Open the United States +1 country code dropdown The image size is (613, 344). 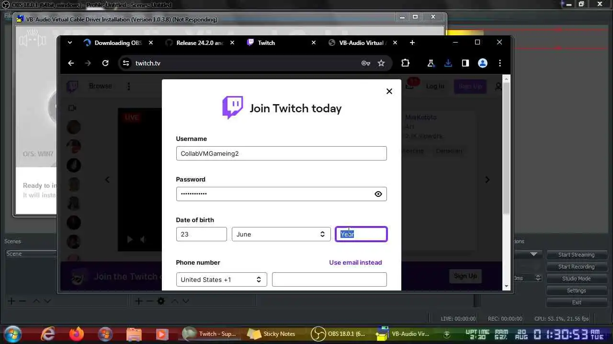[221, 279]
